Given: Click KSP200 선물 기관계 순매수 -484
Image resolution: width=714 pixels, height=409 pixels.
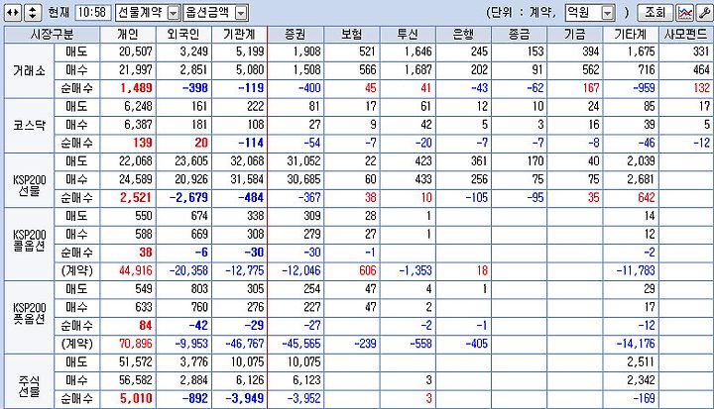Looking at the screenshot, I should (251, 198).
